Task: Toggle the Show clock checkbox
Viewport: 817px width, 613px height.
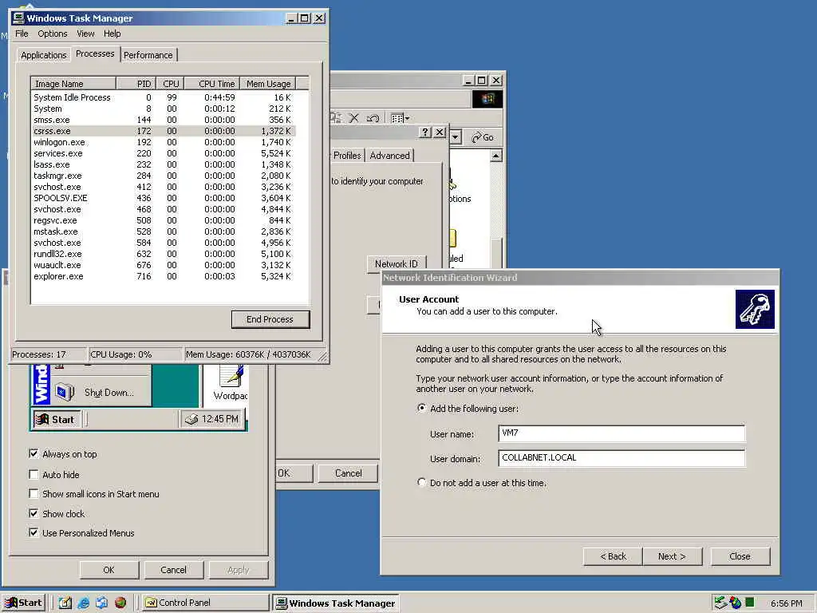Action: 34,513
